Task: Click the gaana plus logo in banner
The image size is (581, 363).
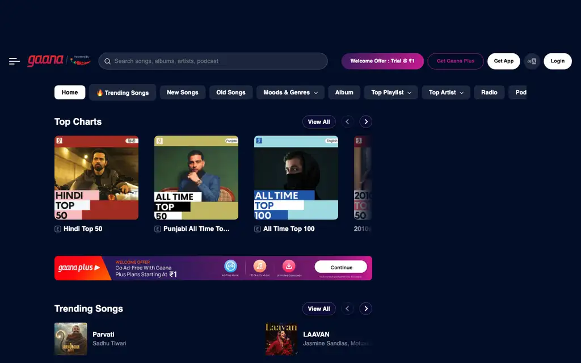Action: click(x=79, y=268)
